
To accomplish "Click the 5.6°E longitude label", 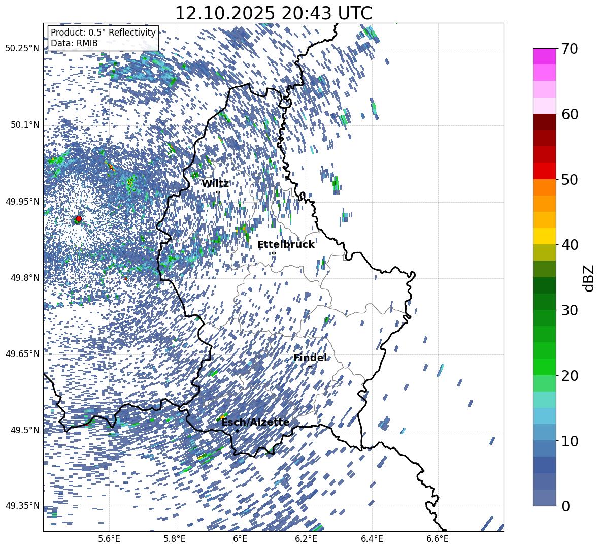I will point(109,539).
